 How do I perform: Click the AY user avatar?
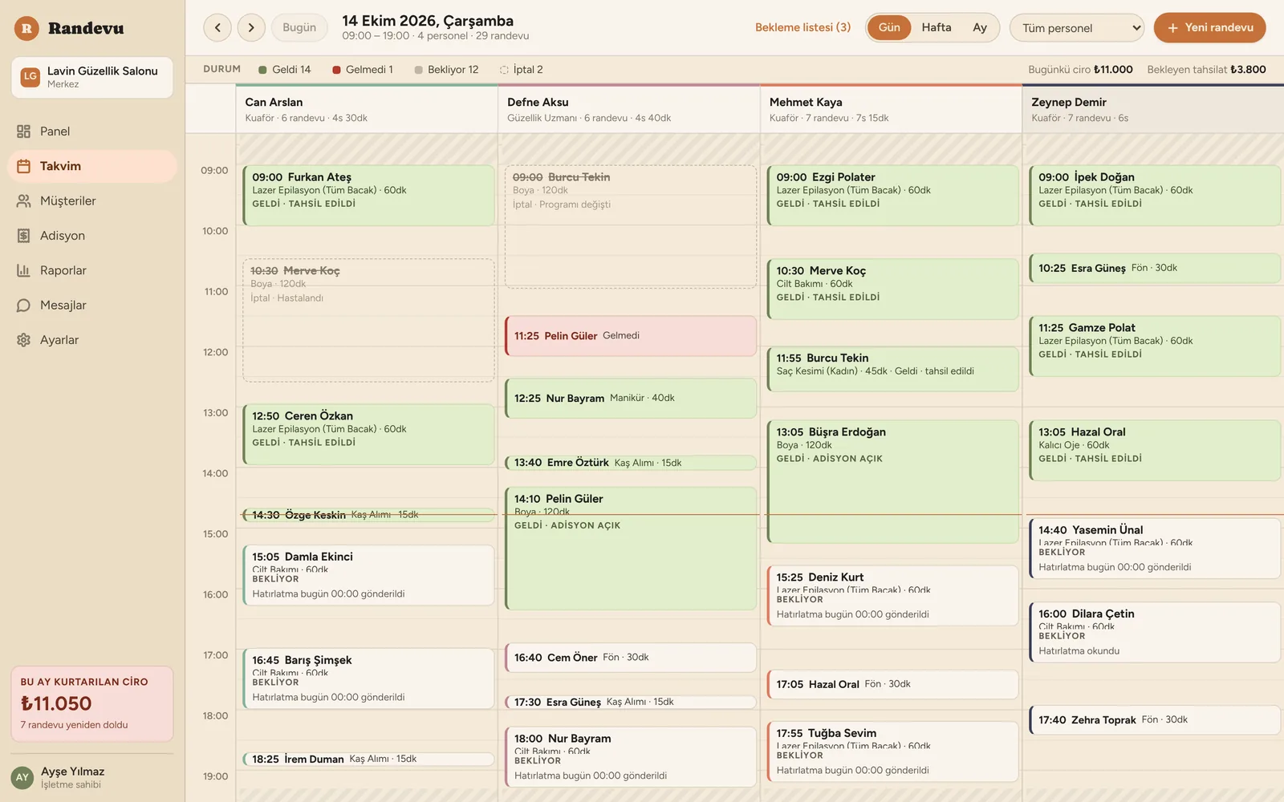click(x=22, y=777)
